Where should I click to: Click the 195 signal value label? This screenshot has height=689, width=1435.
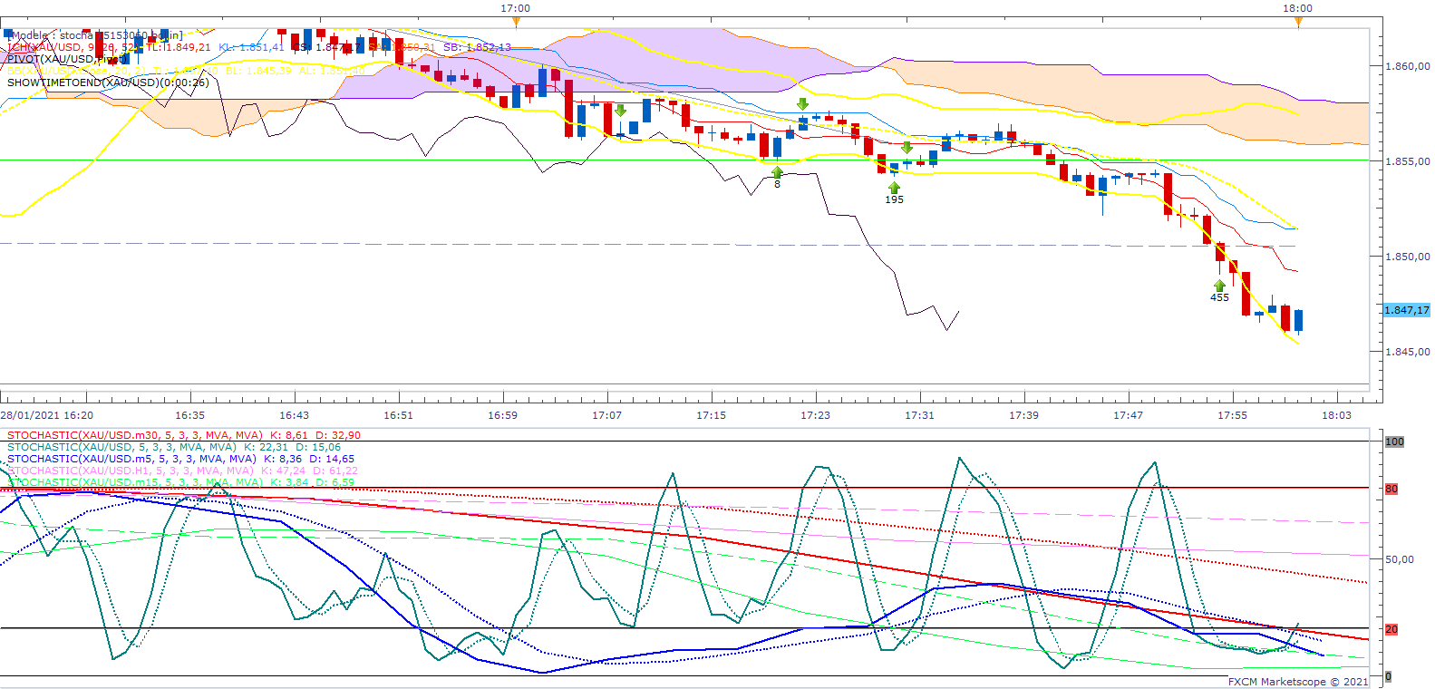point(894,199)
